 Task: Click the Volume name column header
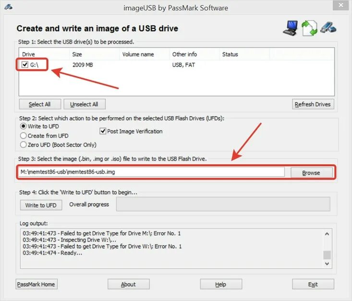pos(145,54)
